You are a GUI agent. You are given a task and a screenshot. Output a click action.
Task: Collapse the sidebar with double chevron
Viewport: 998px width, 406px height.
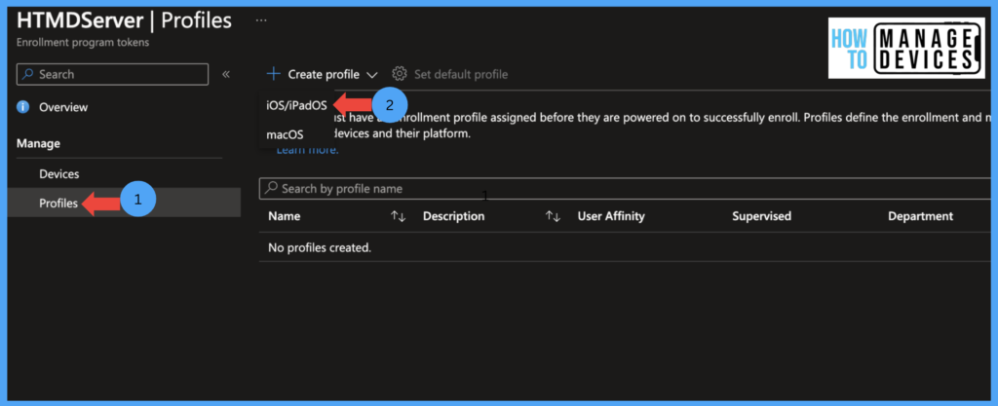pos(226,74)
